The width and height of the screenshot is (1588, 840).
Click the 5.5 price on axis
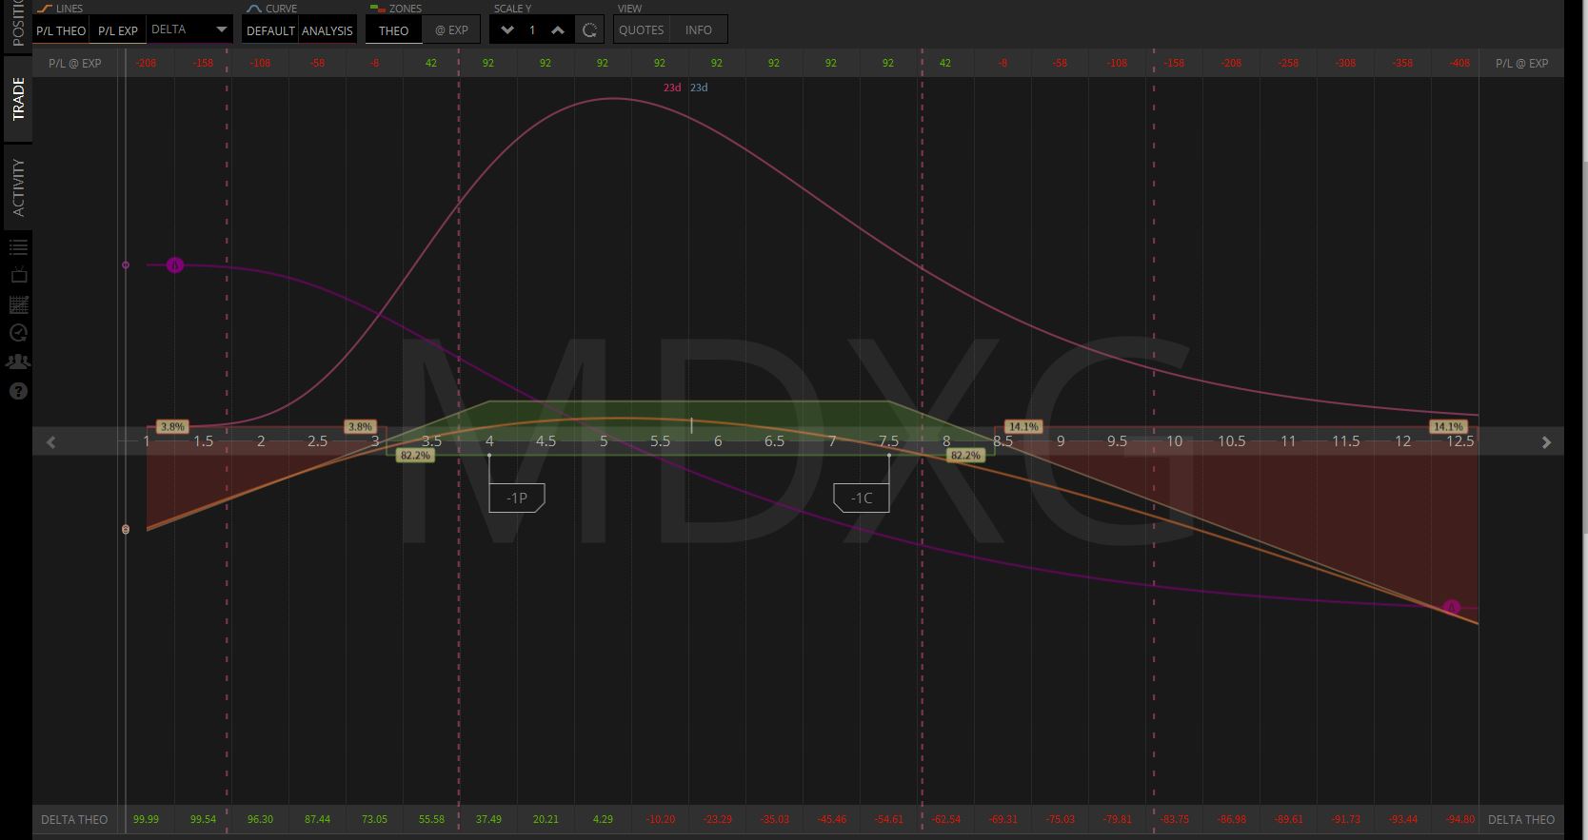tap(660, 441)
